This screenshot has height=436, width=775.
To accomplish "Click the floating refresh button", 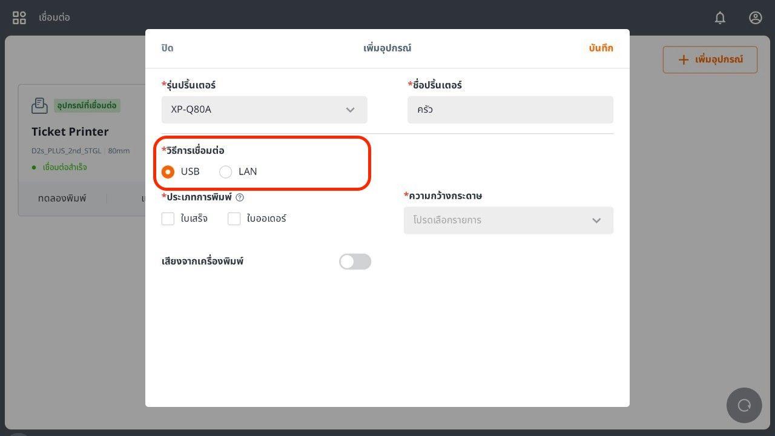I will click(744, 405).
